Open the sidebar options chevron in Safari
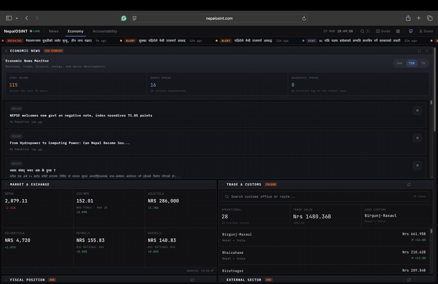This screenshot has width=438, height=284. pos(16,18)
